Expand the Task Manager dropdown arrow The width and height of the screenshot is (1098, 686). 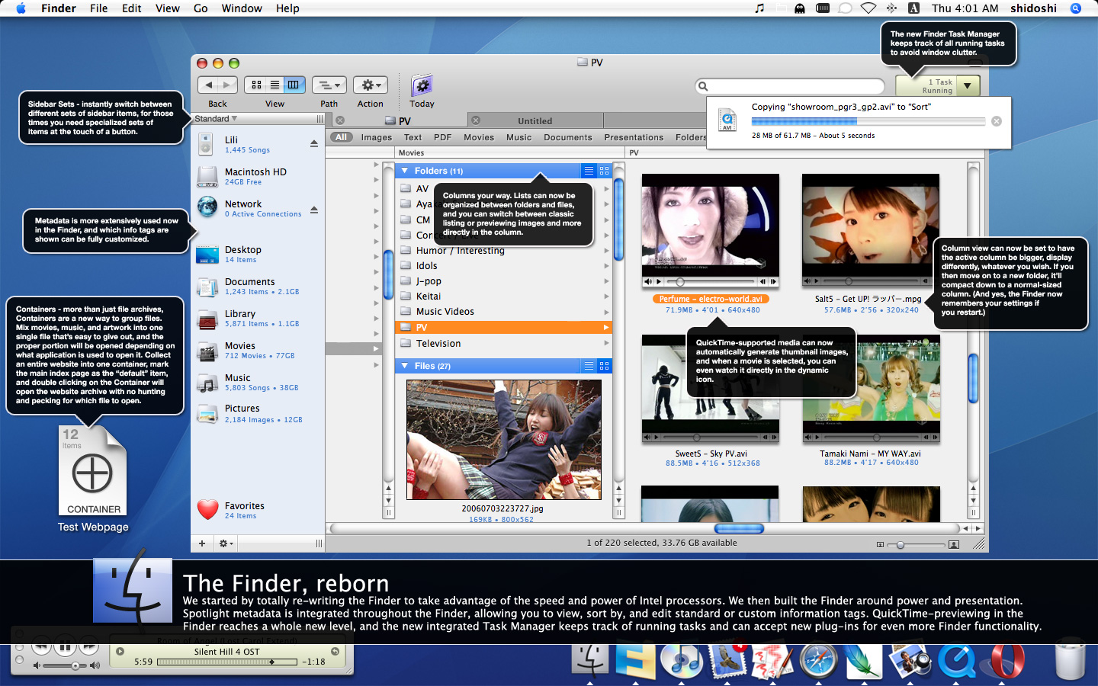point(967,85)
